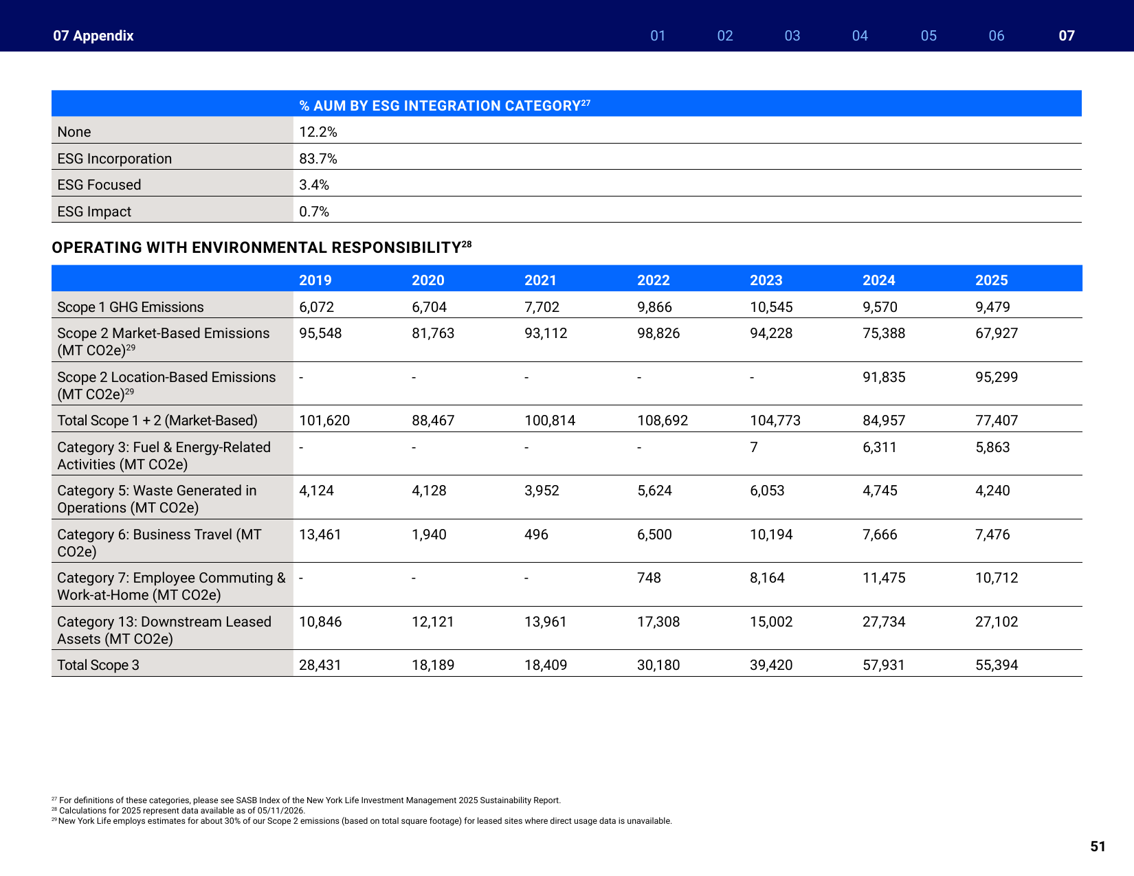Click 'Category 13: Downstream Leased Assets' label
1134x876 pixels.
coord(164,630)
